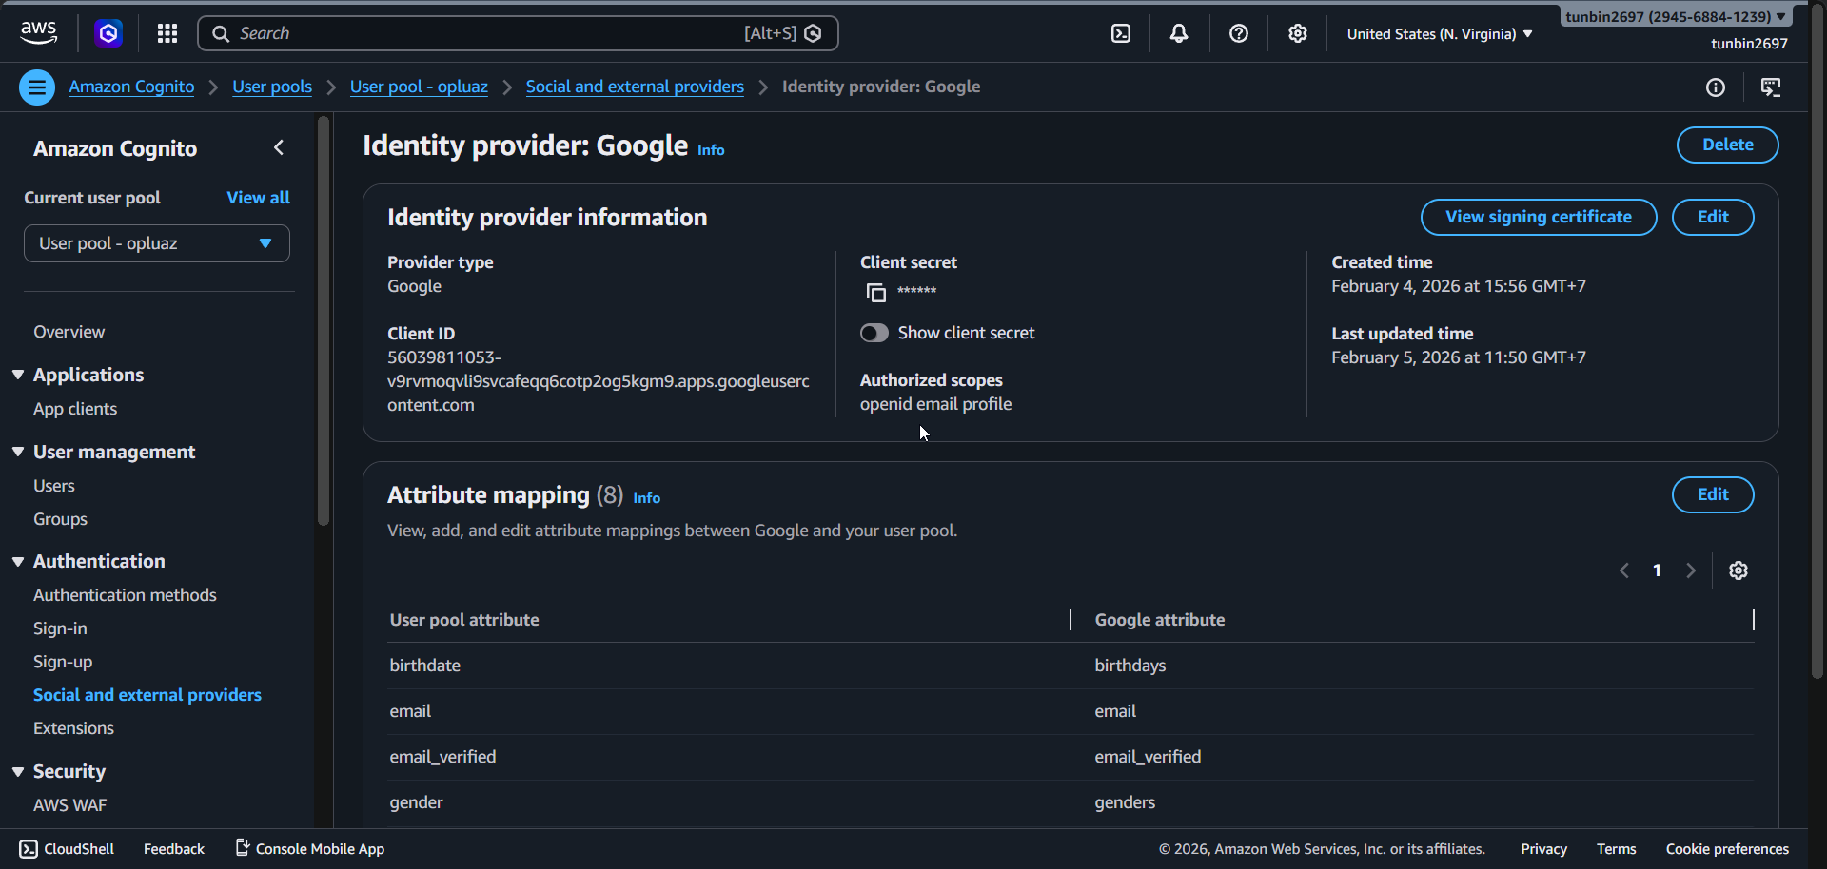
Task: Select Sign-up under Authentication
Action: coord(62,662)
